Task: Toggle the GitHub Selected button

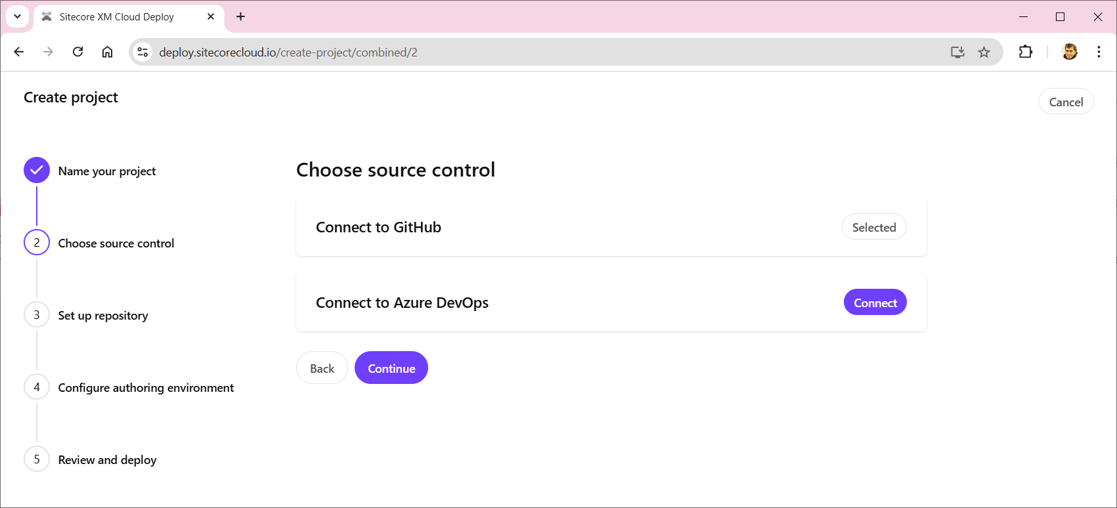Action: tap(873, 227)
